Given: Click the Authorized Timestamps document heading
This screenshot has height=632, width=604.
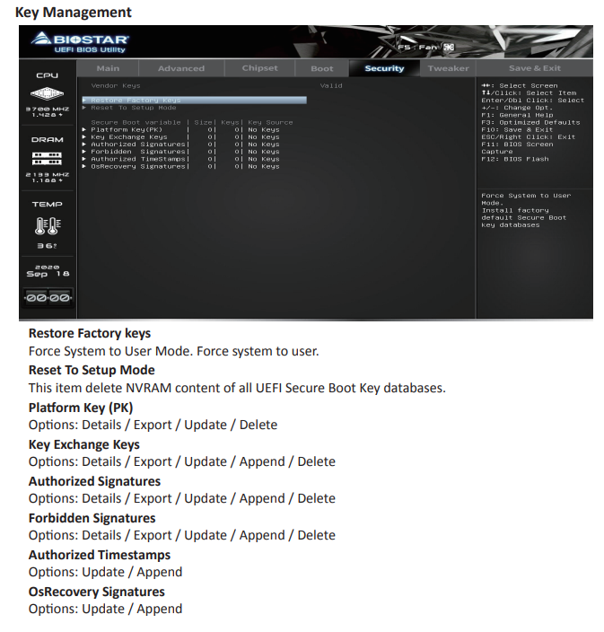Looking at the screenshot, I should click(99, 555).
